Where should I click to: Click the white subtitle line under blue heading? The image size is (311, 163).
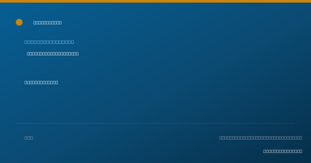click(53, 54)
